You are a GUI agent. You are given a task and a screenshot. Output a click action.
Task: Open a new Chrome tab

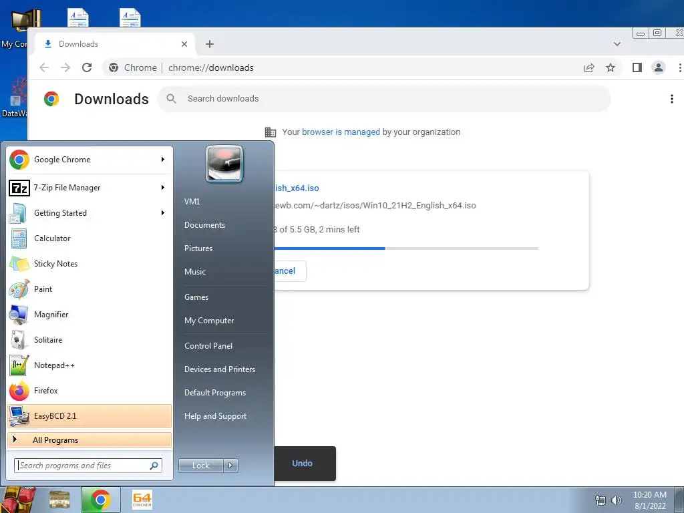point(210,44)
